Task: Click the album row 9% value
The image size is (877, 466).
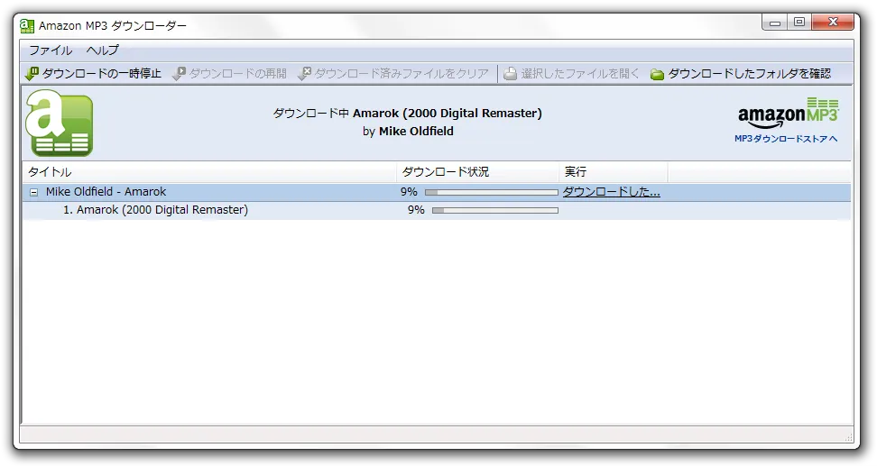Action: [x=409, y=192]
